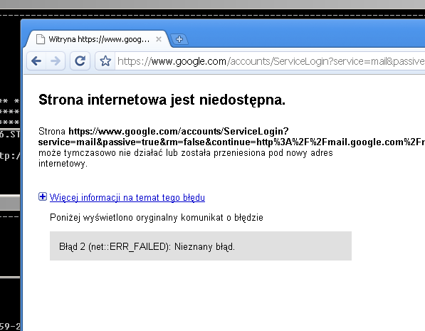Close the Witryna https://www.goog... tab
The width and height of the screenshot is (425, 331).
tap(159, 40)
